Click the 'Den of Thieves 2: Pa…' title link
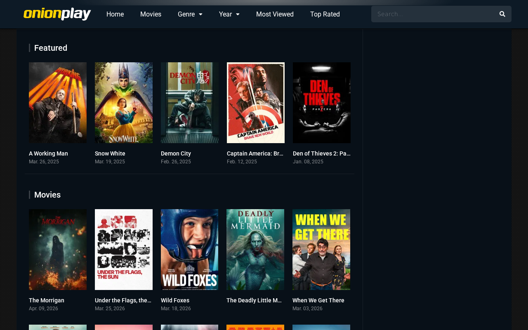The height and width of the screenshot is (330, 528). pos(322,153)
